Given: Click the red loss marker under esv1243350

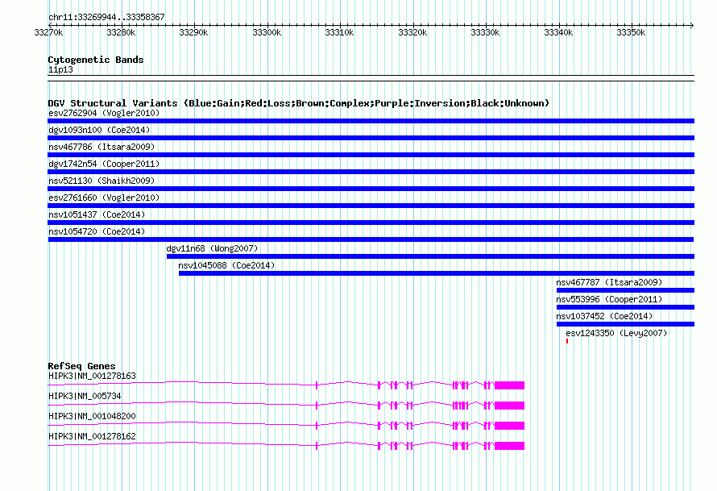Looking at the screenshot, I should (567, 341).
